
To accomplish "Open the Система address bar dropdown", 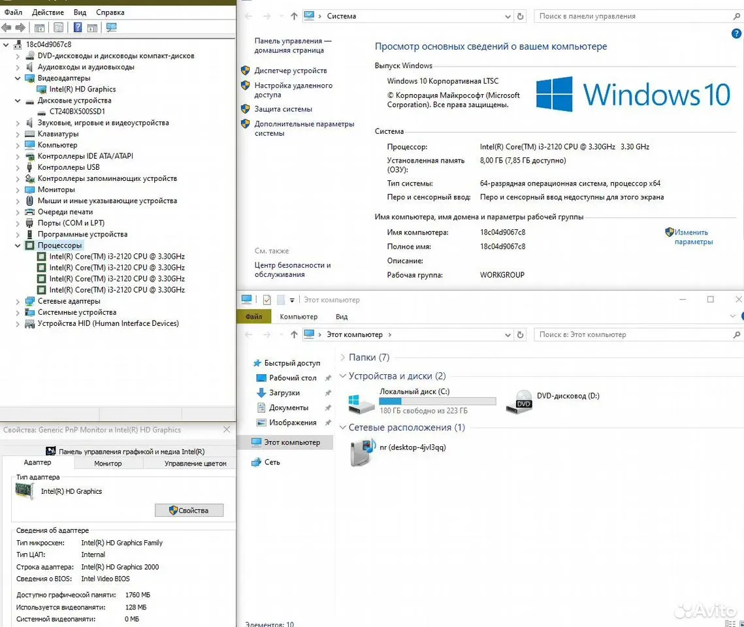I will tap(508, 16).
